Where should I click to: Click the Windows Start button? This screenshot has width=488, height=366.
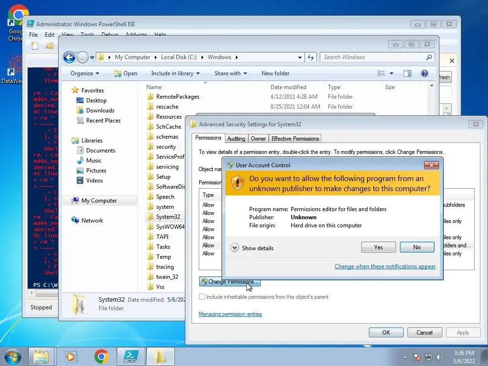click(12, 356)
